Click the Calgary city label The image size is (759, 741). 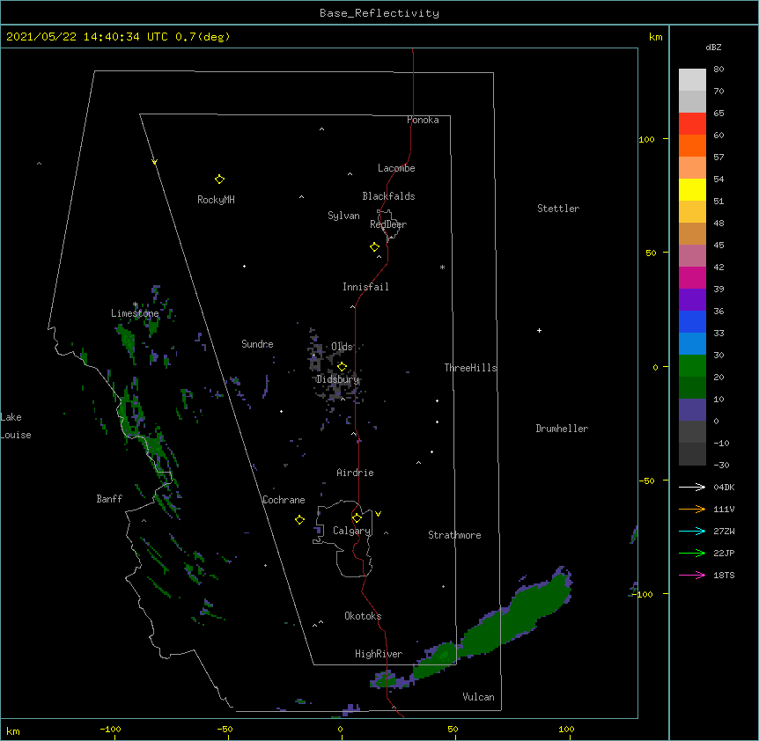(x=351, y=531)
